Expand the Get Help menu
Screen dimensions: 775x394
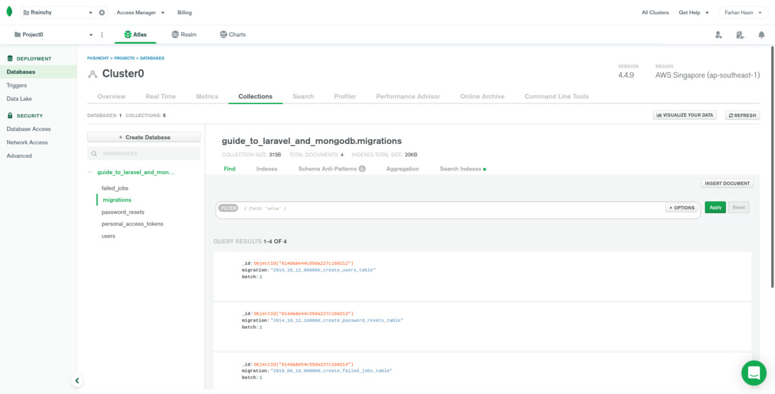point(694,12)
